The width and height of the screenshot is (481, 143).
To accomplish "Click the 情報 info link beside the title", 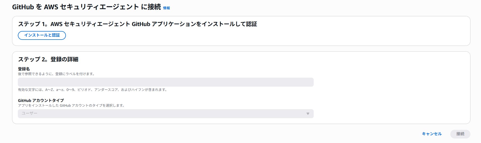I will [x=166, y=8].
